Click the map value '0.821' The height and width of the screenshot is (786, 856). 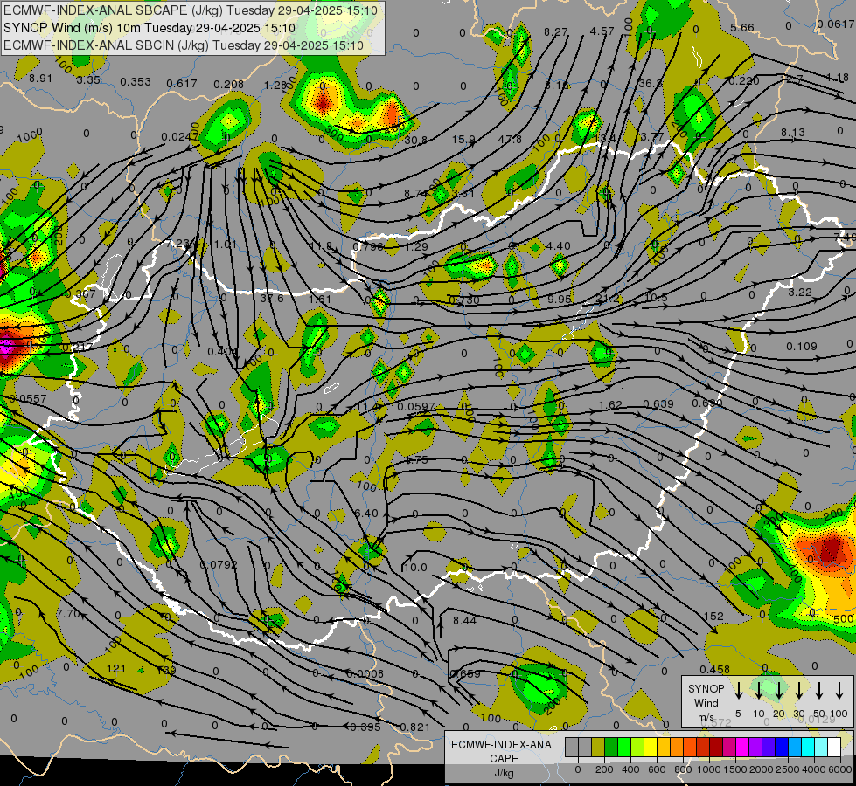point(415,727)
